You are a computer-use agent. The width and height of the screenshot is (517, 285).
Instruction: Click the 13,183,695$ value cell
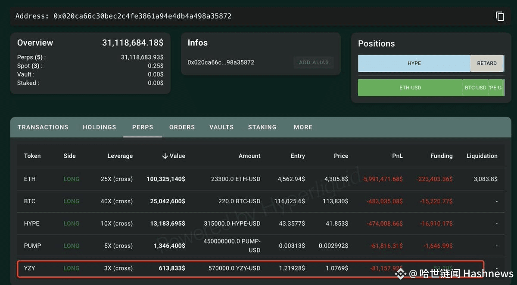[x=168, y=224]
